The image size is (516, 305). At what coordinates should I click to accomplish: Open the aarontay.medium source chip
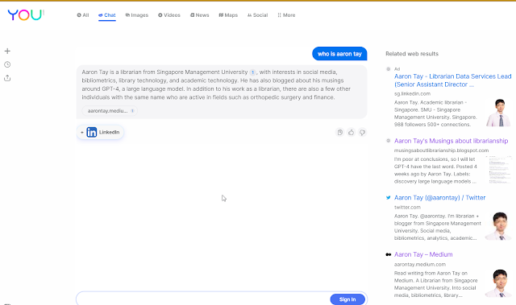[x=110, y=111]
